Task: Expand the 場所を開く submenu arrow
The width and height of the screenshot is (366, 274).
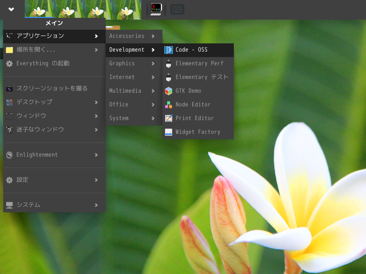Action: (96, 50)
